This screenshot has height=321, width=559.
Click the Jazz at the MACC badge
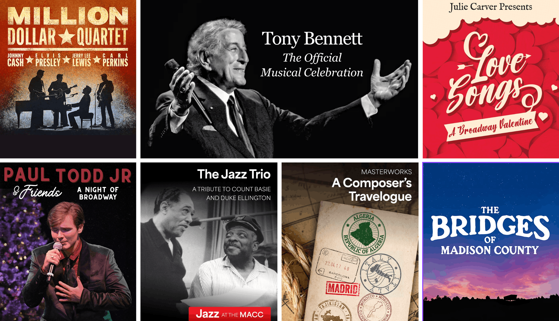(230, 314)
